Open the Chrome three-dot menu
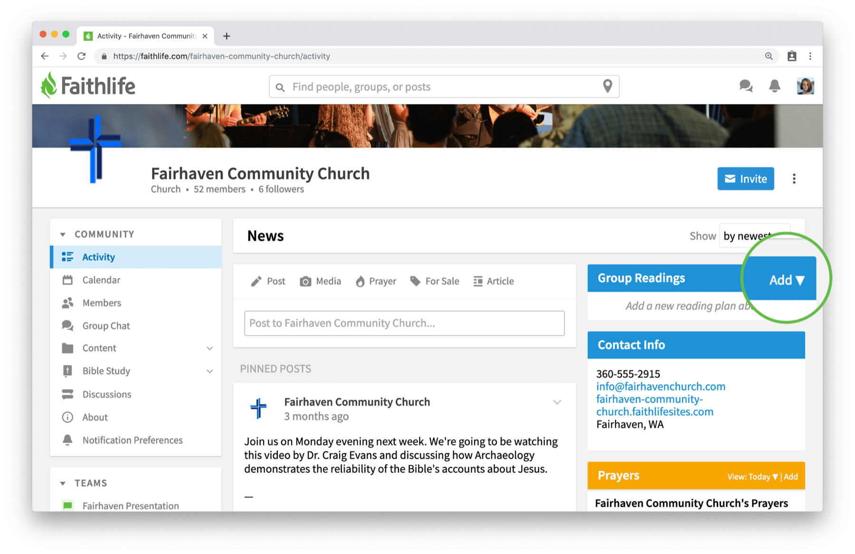The height and width of the screenshot is (554, 855). [810, 56]
